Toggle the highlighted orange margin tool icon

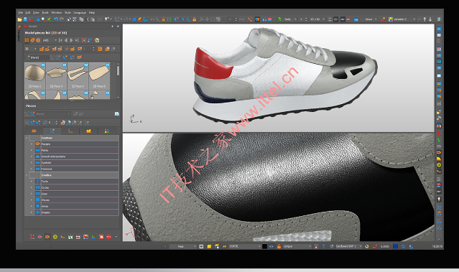coord(47,237)
